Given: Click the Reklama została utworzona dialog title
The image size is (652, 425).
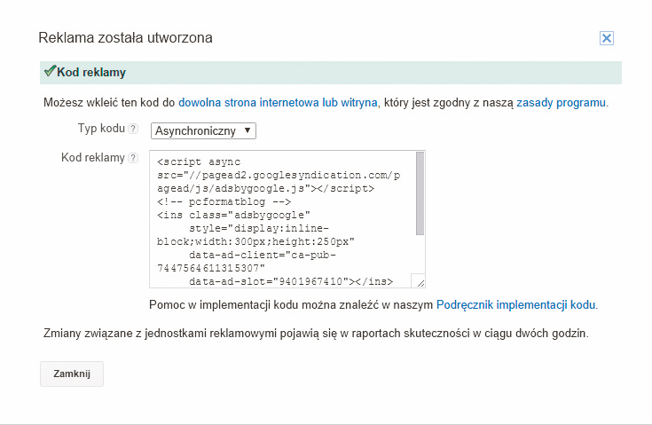Looking at the screenshot, I should point(125,38).
